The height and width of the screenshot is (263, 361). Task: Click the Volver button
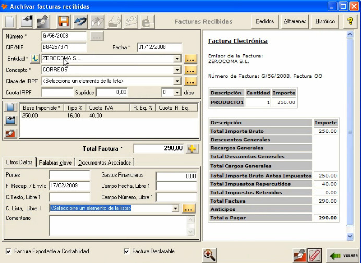click(x=343, y=256)
